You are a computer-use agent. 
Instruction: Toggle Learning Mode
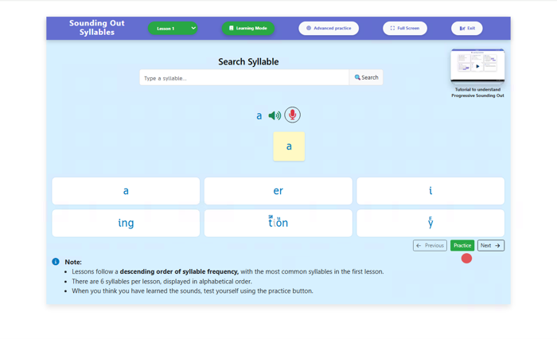pos(248,28)
